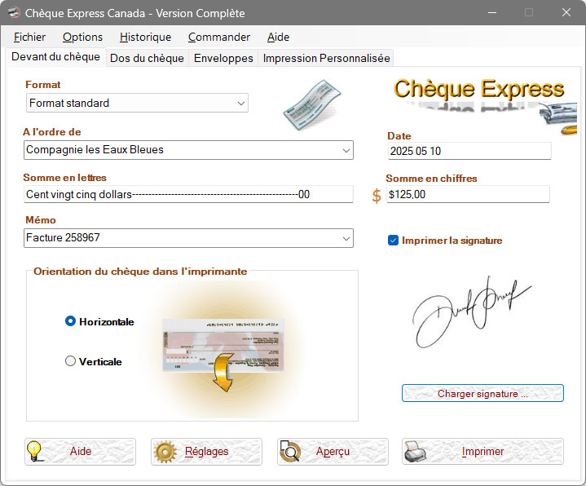Click the gear icon on Réglages button
The image size is (586, 486).
[165, 452]
